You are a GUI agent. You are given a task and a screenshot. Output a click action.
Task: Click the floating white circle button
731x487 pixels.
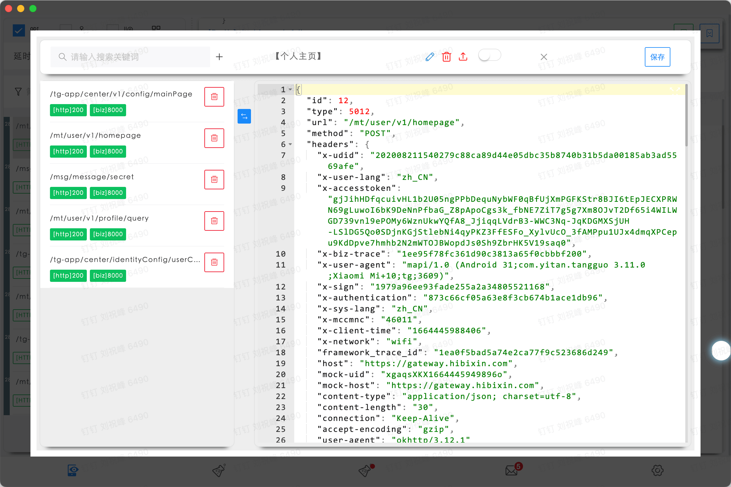pyautogui.click(x=721, y=351)
